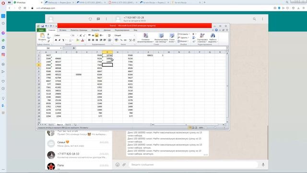
Task: Click contact name +7 919 987-33-28 in chat header
Action: [x=134, y=17]
